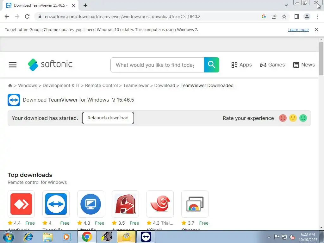Image resolution: width=324 pixels, height=243 pixels.
Task: Click the muted volume tray icon
Action: coord(292,237)
